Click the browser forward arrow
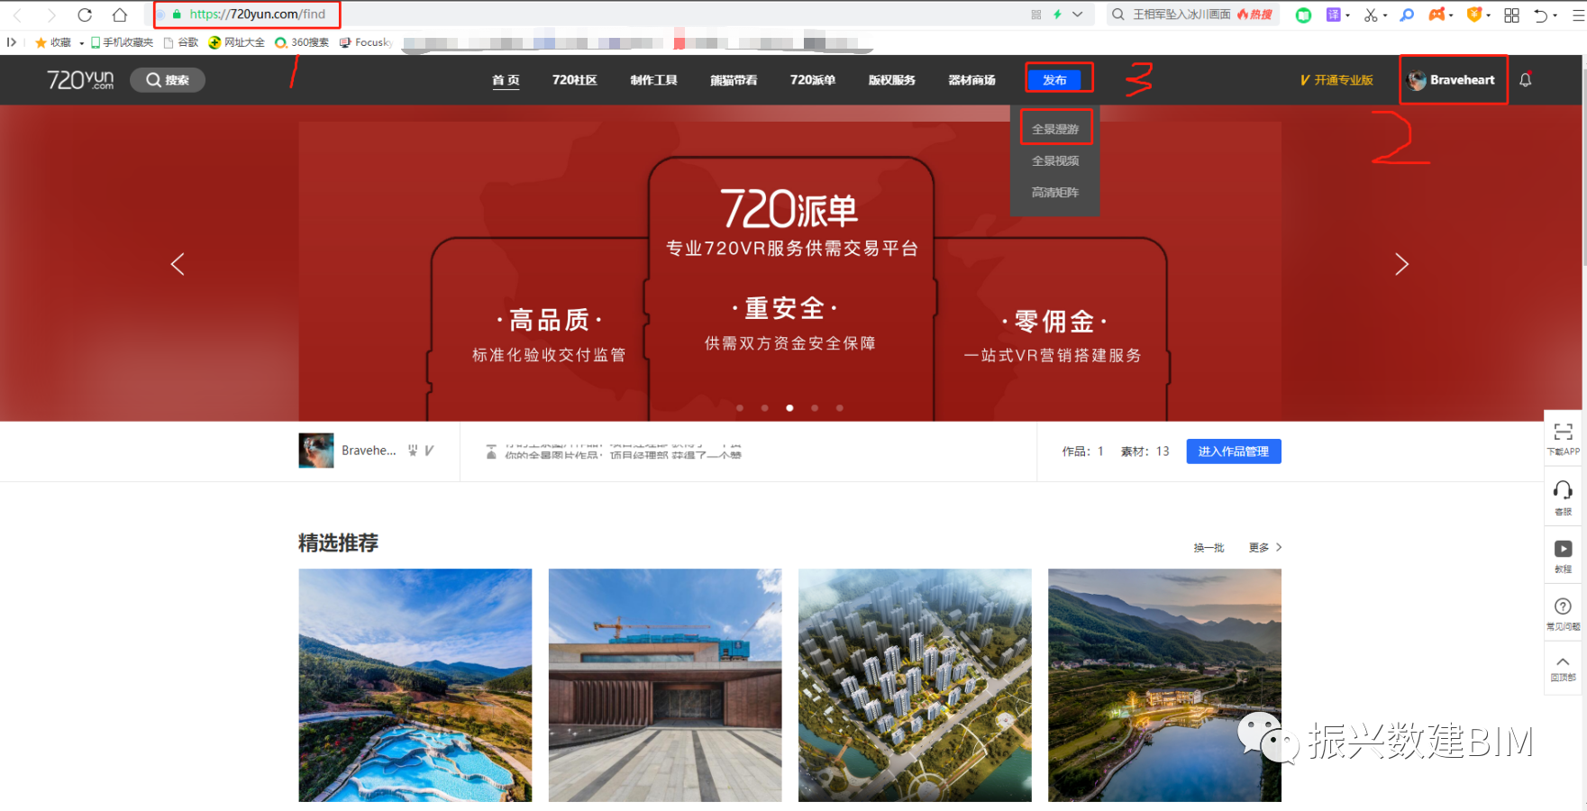The height and width of the screenshot is (811, 1587). tap(51, 14)
